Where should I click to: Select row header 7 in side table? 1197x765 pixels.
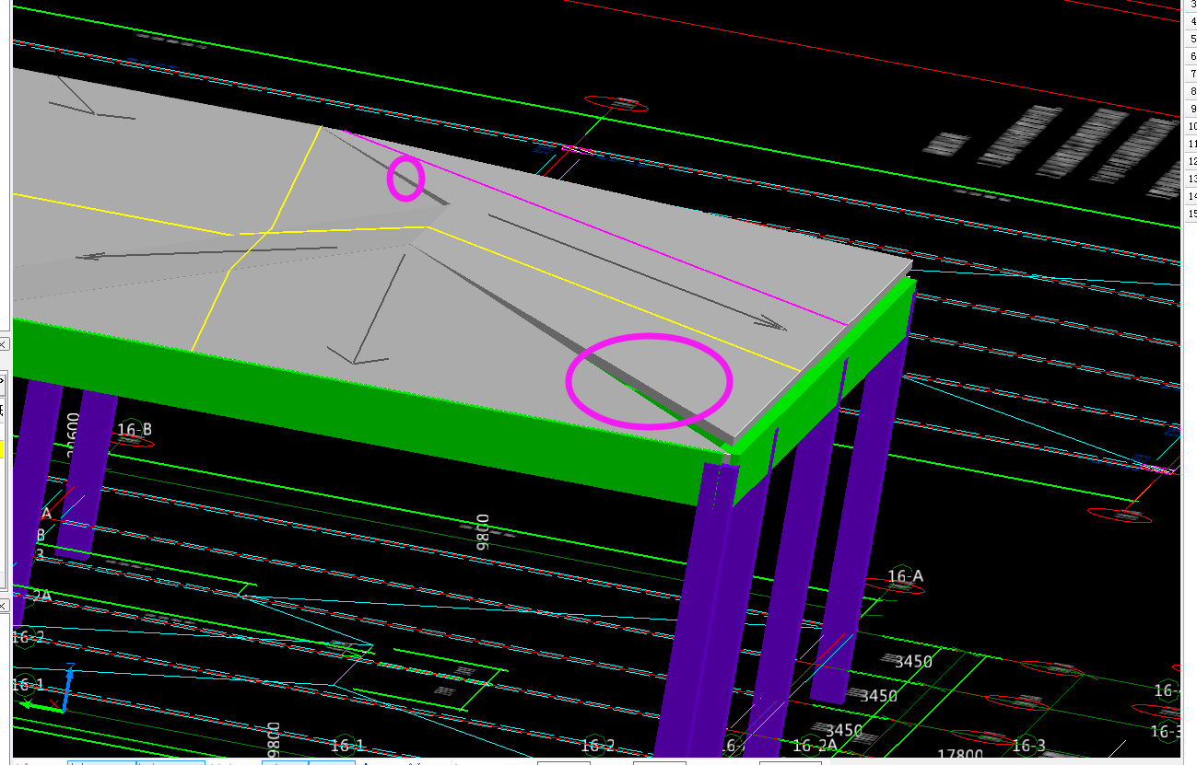[1191, 74]
